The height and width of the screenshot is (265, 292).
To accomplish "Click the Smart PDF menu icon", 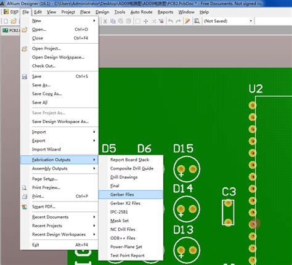I will (25, 206).
